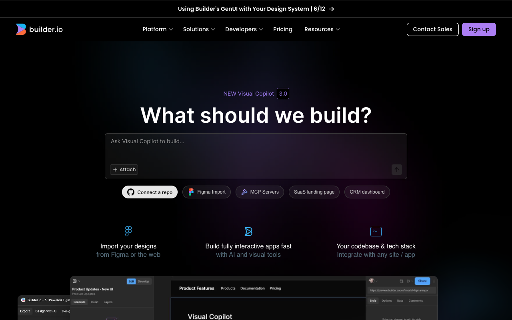Click Documentation in the preview canvas nav
Viewport: 512px width, 320px height.
click(252, 288)
